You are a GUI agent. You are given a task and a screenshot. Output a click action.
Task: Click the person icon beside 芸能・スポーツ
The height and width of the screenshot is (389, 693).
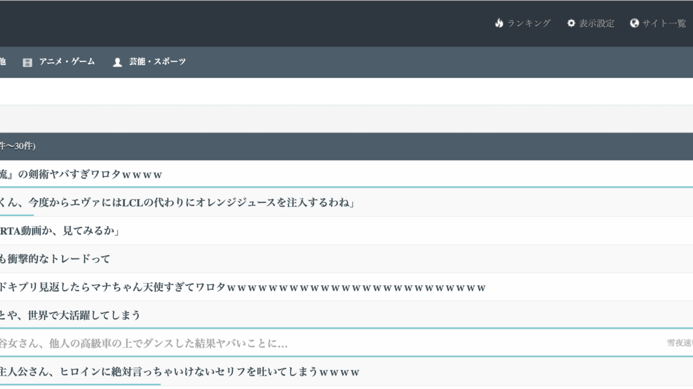click(117, 62)
